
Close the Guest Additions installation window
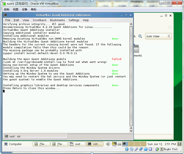coord(131,15)
